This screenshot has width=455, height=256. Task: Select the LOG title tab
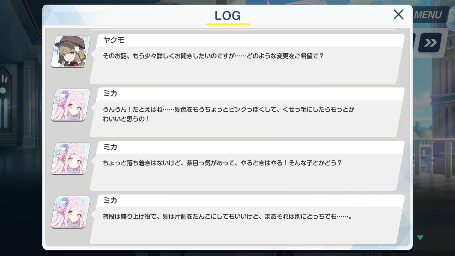[x=228, y=16]
